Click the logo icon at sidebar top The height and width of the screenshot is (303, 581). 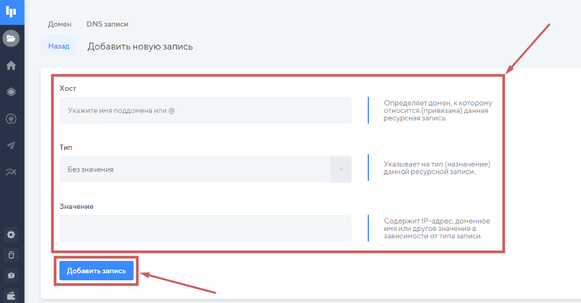pos(11,11)
